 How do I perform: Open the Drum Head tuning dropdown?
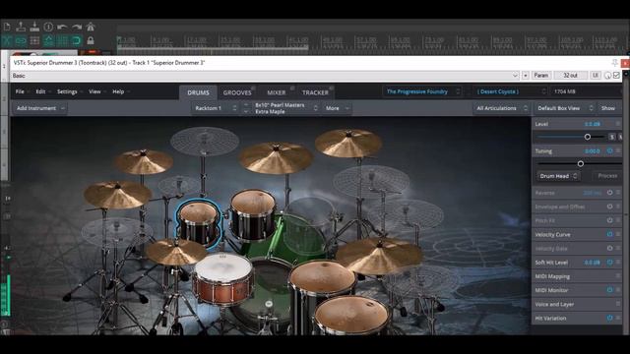tap(558, 176)
